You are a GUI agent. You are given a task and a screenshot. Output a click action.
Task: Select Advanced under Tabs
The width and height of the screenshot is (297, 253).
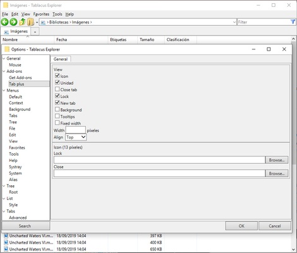[18, 218]
